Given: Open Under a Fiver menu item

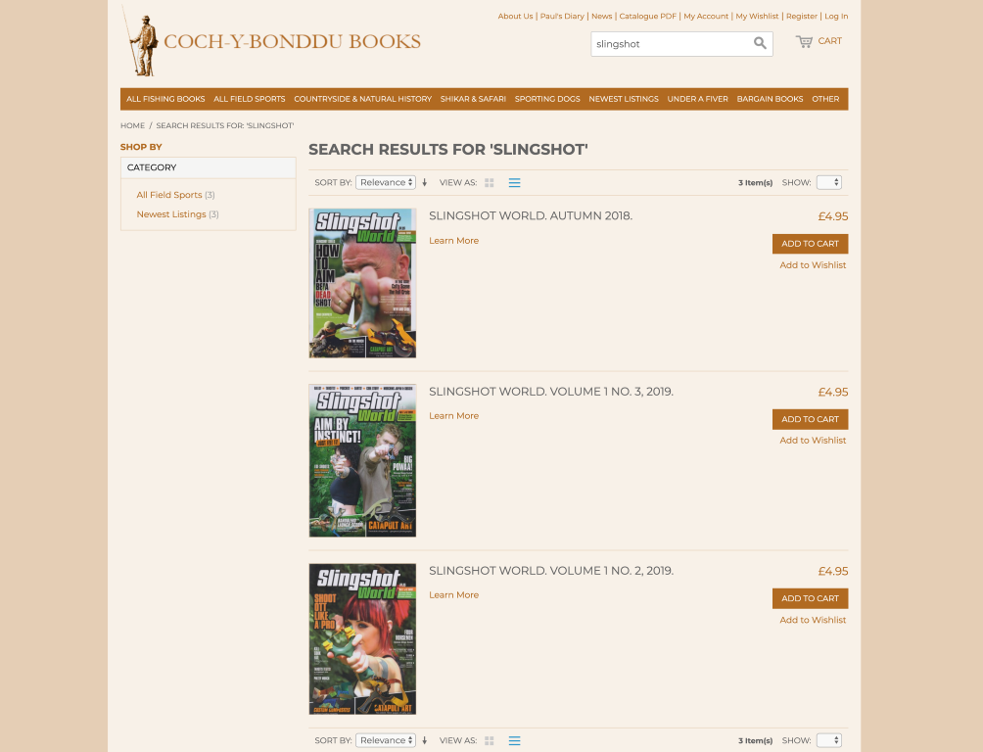Looking at the screenshot, I should (x=697, y=99).
